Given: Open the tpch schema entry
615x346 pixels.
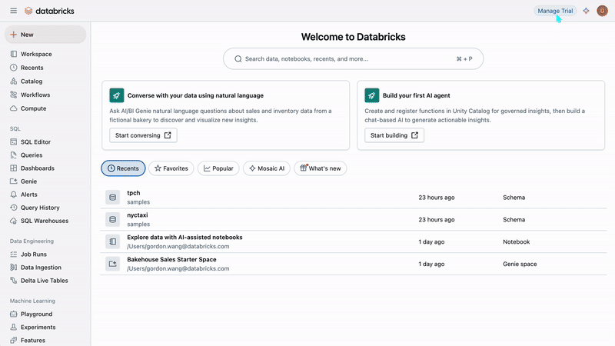Looking at the screenshot, I should click(x=134, y=193).
